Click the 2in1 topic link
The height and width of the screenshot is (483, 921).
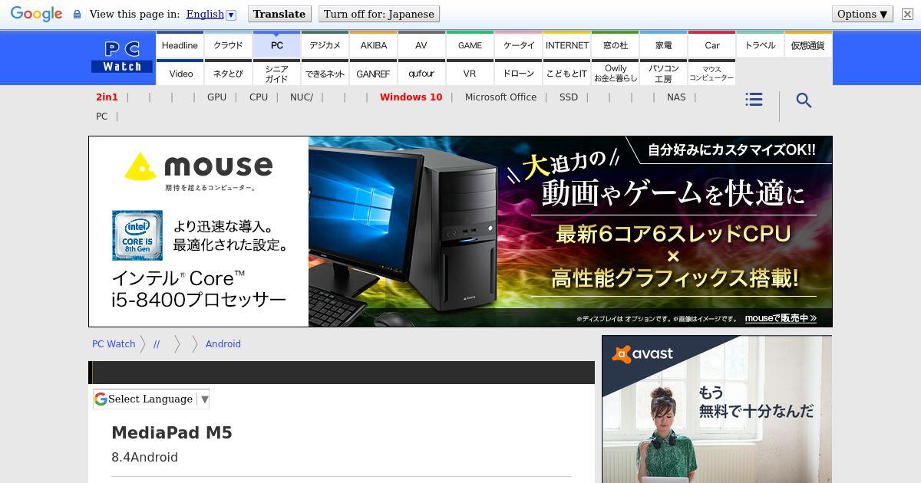click(107, 97)
